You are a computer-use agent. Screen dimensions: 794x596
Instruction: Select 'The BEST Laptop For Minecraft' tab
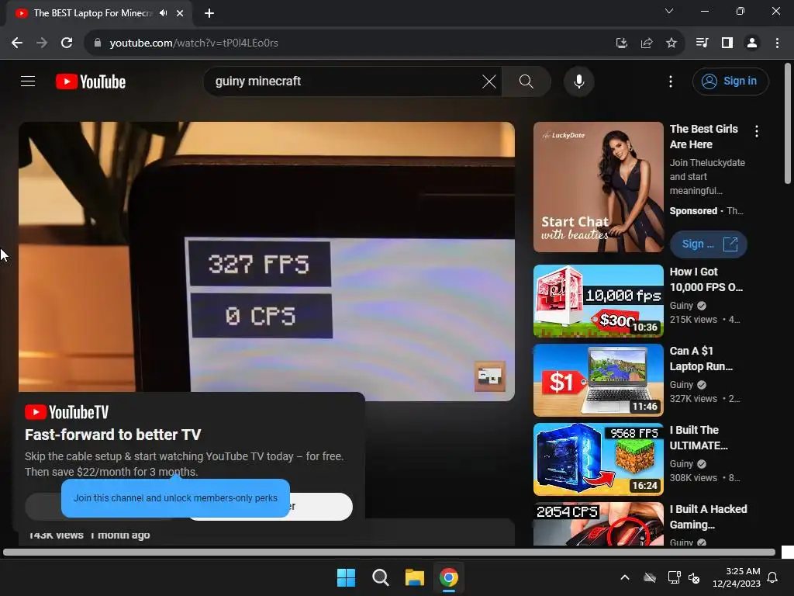point(93,13)
